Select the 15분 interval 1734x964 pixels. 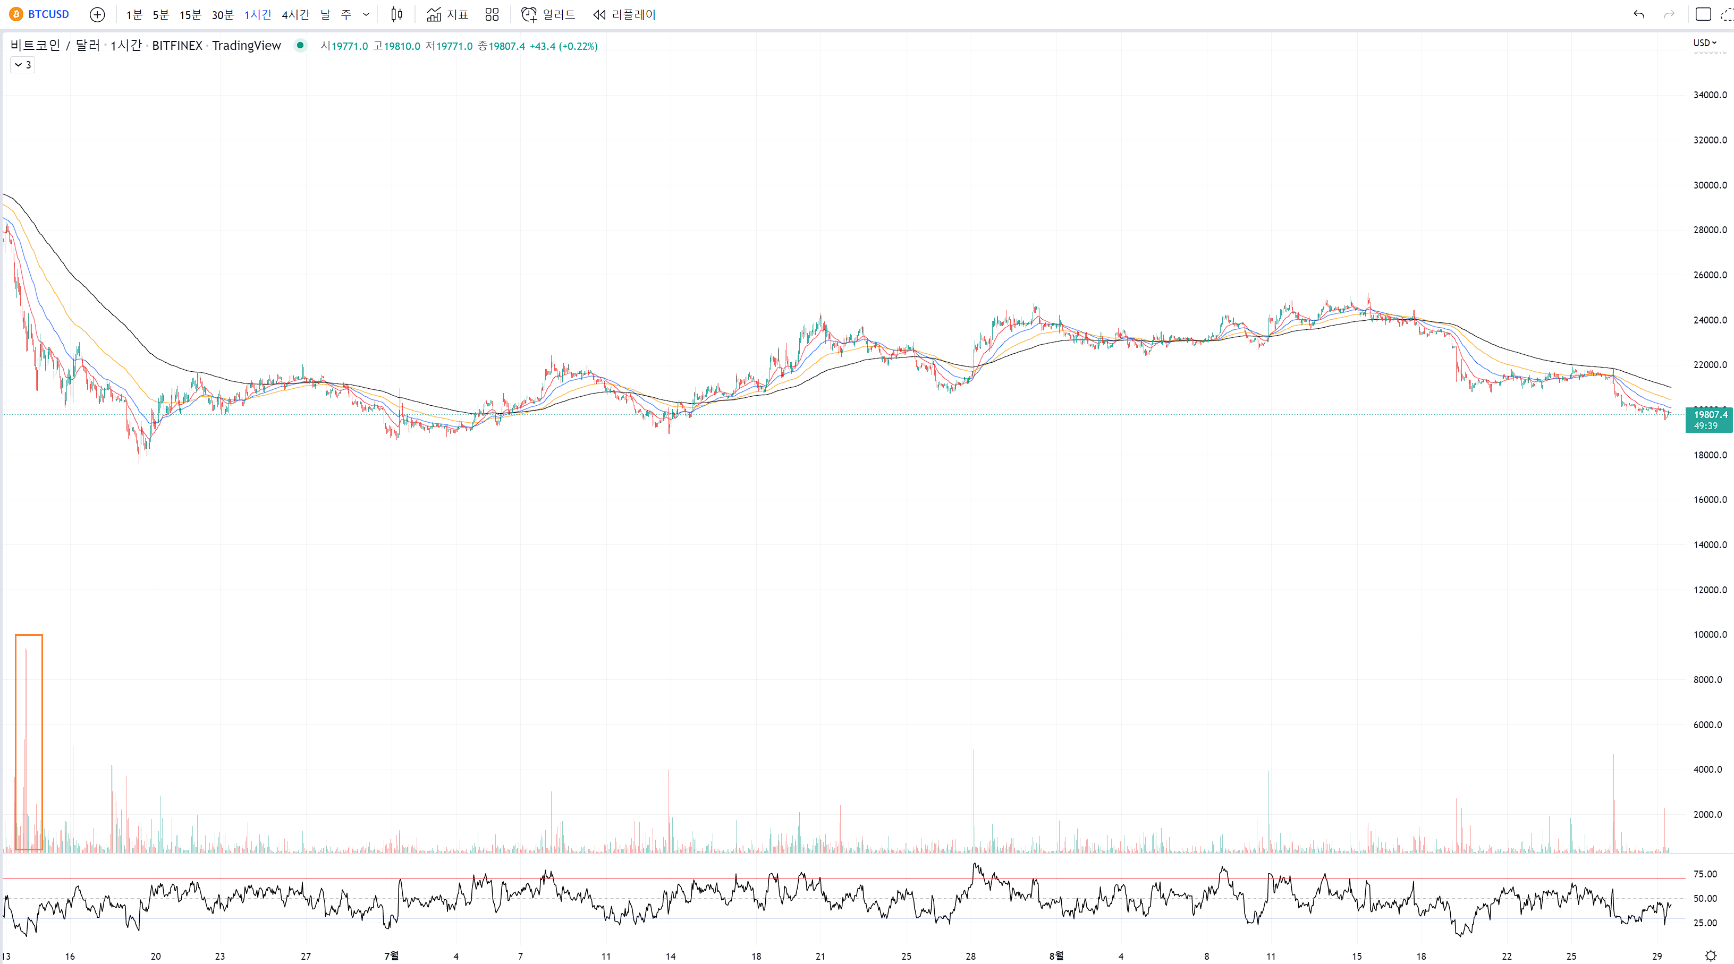tap(190, 14)
